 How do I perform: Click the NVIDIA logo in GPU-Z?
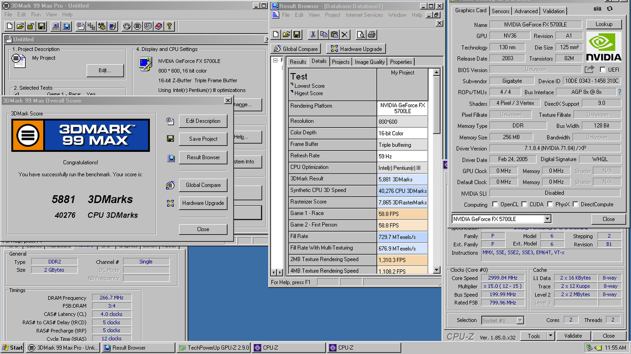(604, 48)
